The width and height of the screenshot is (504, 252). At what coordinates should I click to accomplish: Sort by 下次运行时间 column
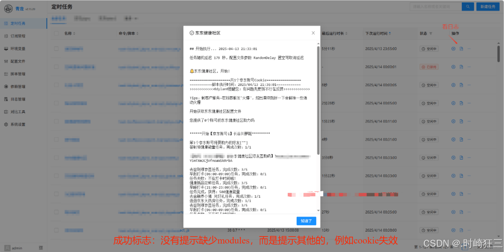coord(378,33)
